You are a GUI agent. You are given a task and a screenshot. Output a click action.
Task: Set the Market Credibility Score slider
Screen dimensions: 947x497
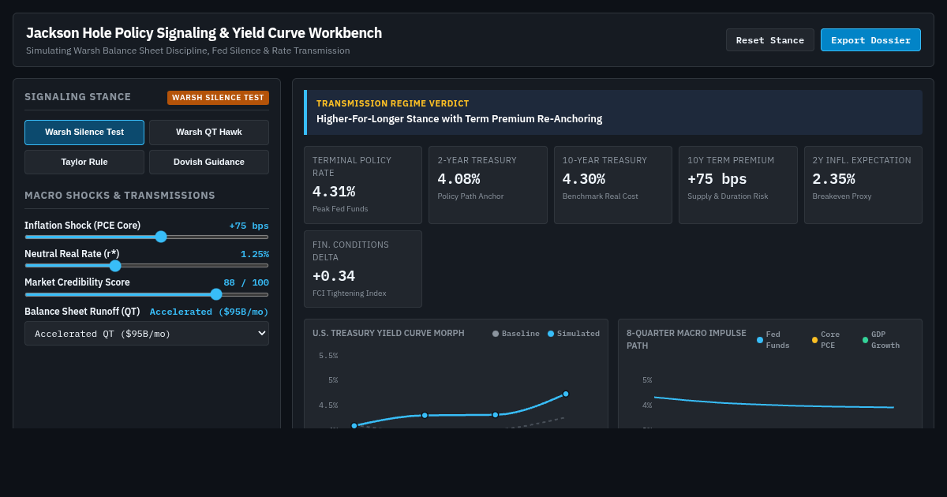[x=147, y=294]
